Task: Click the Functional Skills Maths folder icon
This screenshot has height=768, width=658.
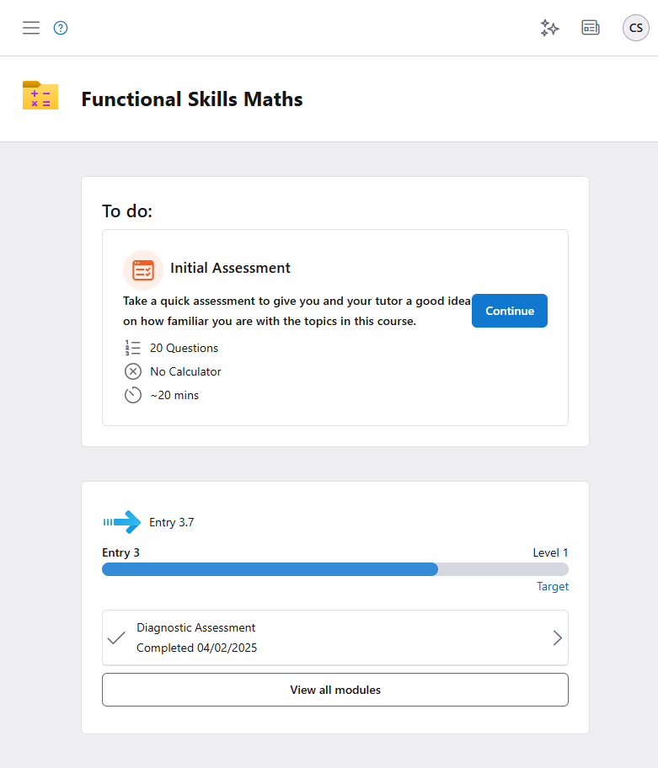Action: [40, 96]
